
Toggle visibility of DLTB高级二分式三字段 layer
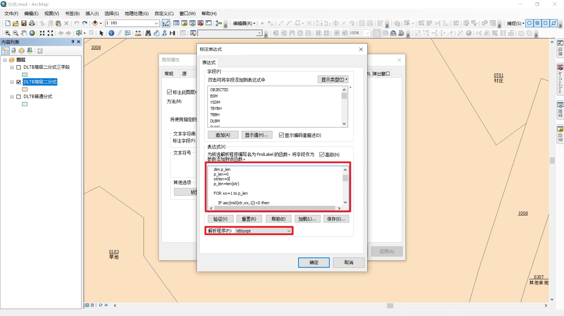pyautogui.click(x=19, y=67)
